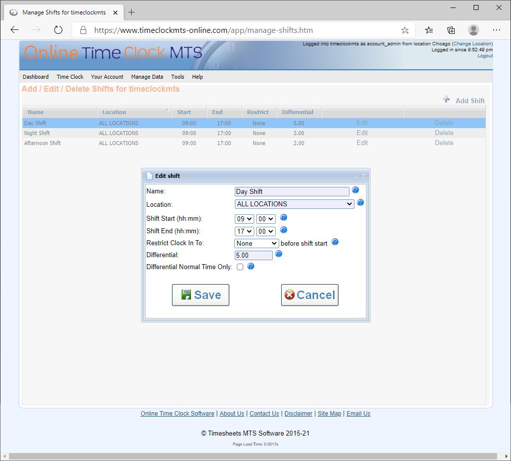Open the Your Account menu
The width and height of the screenshot is (511, 461).
tap(107, 77)
